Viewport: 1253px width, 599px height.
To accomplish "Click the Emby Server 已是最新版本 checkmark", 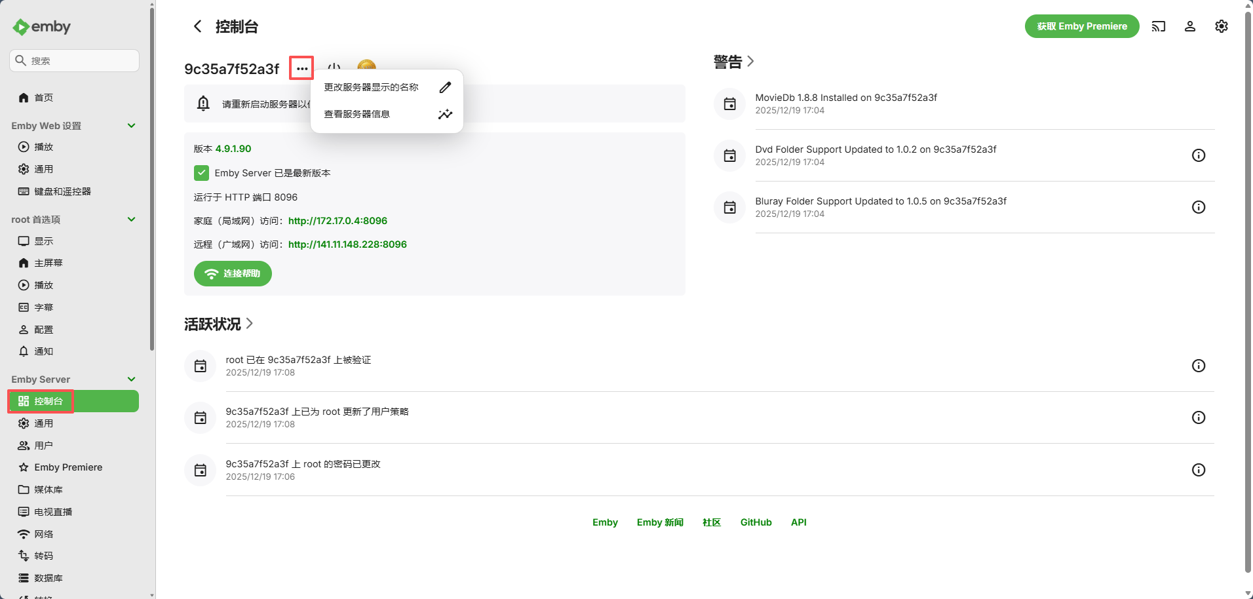I will pyautogui.click(x=201, y=173).
